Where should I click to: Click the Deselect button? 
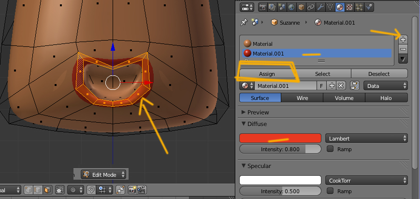(x=379, y=73)
